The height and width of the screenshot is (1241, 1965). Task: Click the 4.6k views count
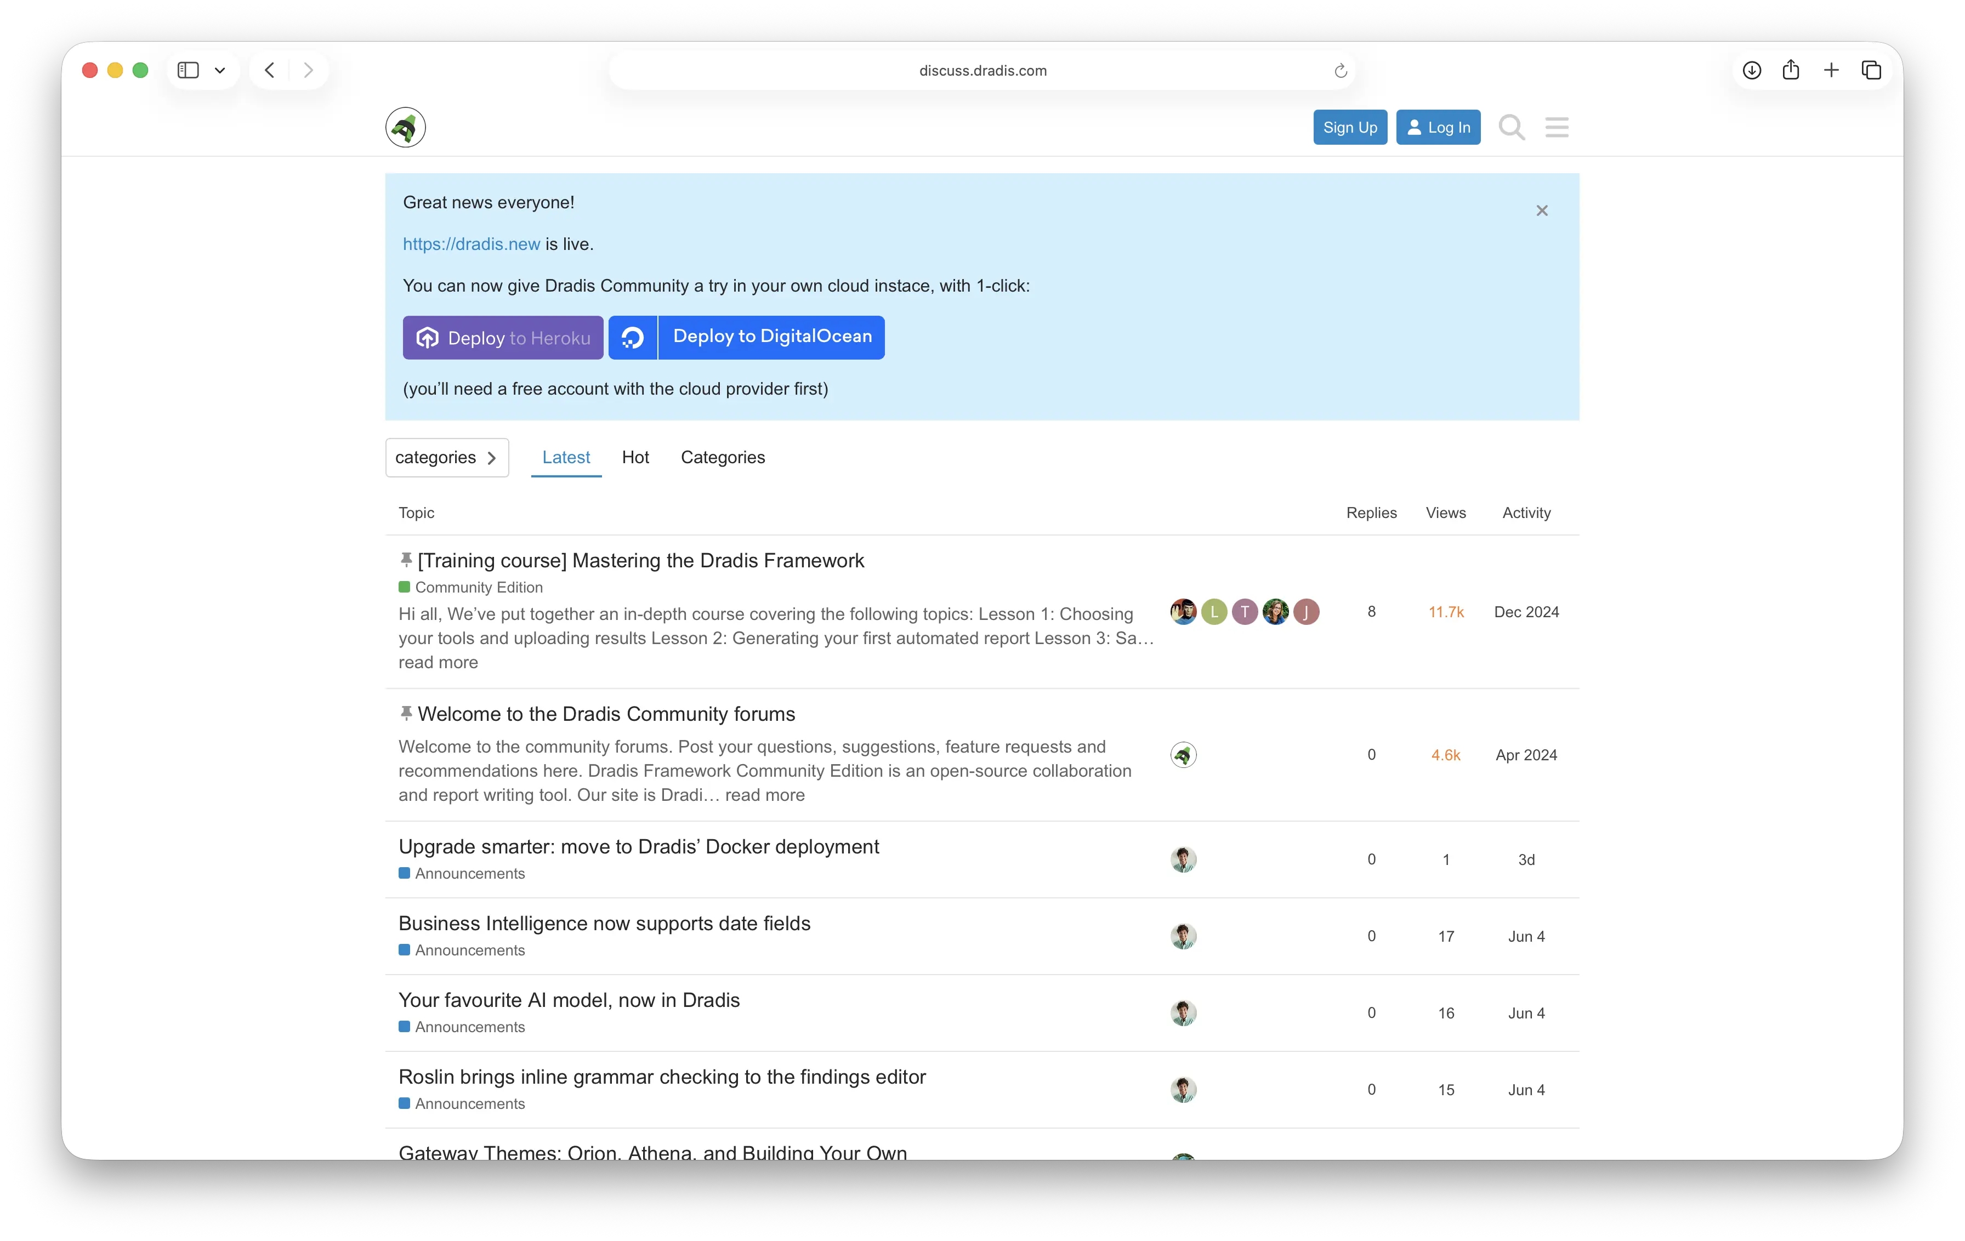tap(1445, 755)
